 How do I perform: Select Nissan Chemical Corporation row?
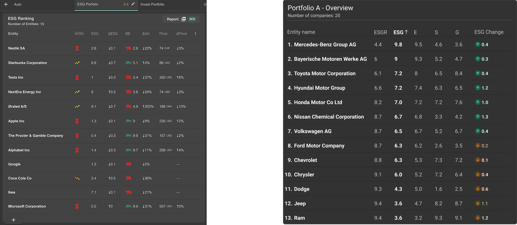click(398, 117)
